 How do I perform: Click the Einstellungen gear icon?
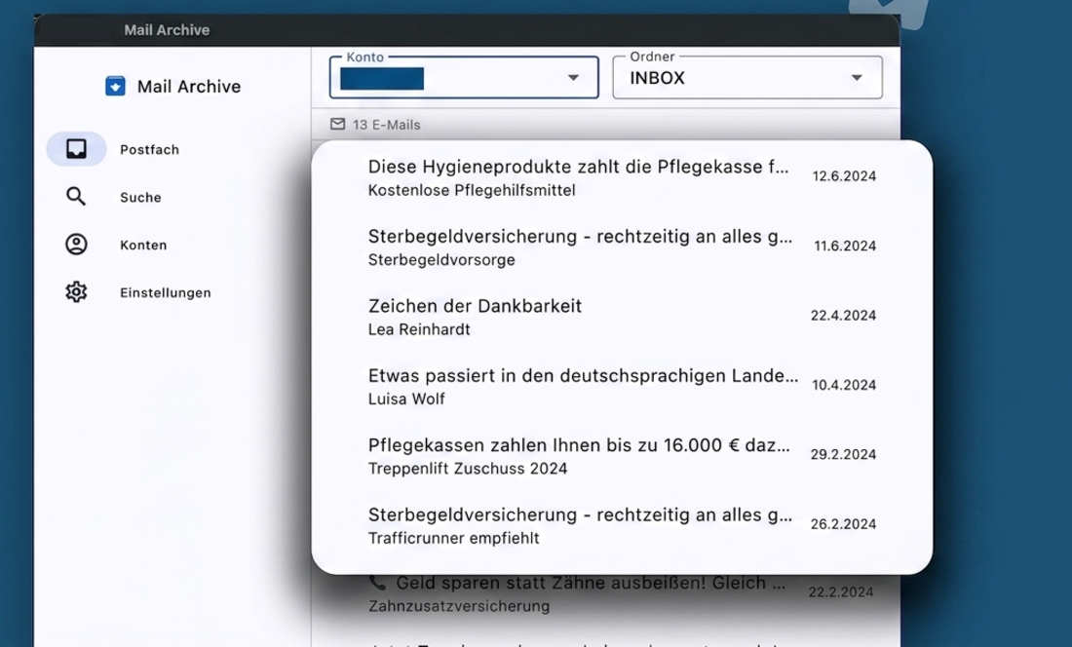pos(76,292)
